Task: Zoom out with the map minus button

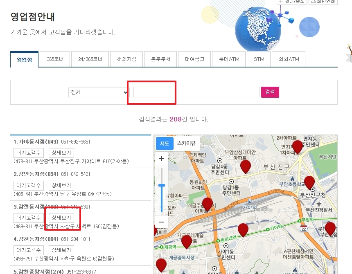Action: pos(162,222)
